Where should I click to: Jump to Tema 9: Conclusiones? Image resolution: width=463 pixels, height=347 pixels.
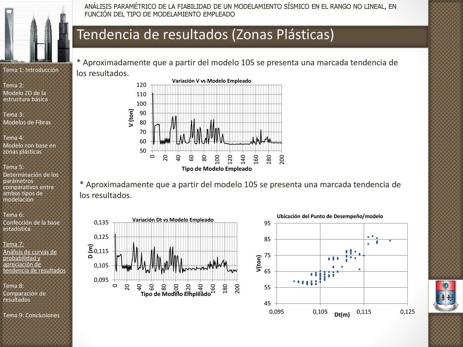coord(31,315)
